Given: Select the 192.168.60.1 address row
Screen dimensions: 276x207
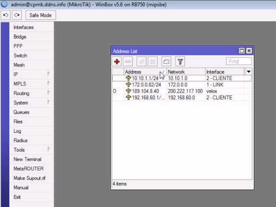Looking at the screenshot, I should point(182,98).
